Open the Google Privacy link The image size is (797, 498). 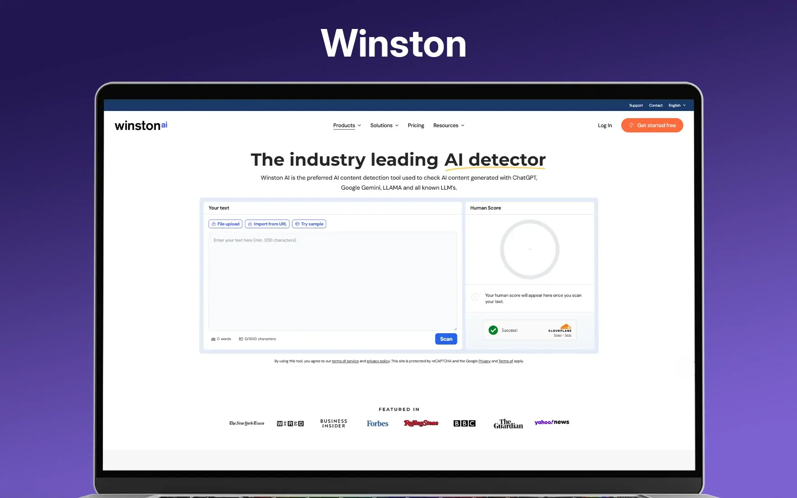485,361
